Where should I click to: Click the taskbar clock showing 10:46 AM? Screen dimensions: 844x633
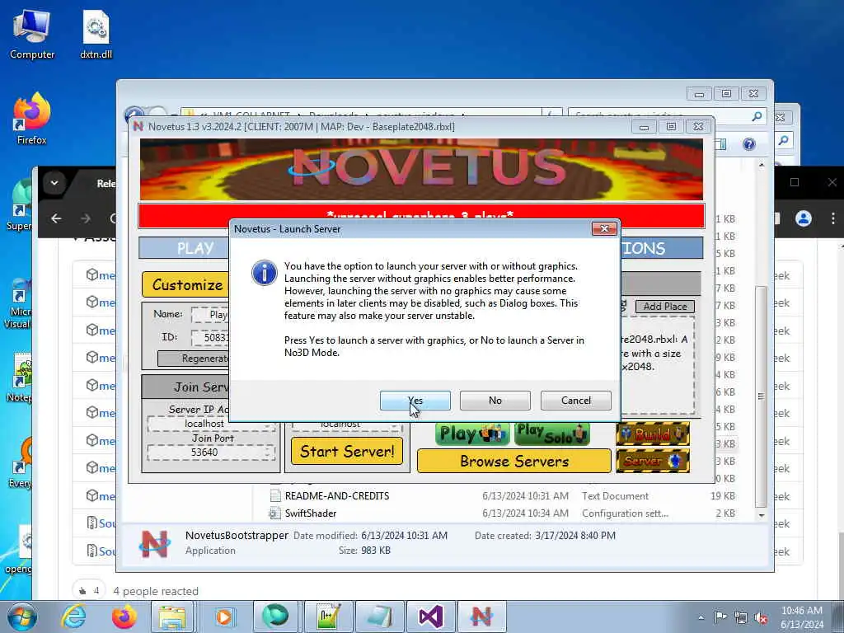[x=802, y=617]
